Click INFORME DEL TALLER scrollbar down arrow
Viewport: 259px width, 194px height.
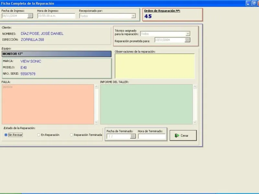[x=195, y=122]
